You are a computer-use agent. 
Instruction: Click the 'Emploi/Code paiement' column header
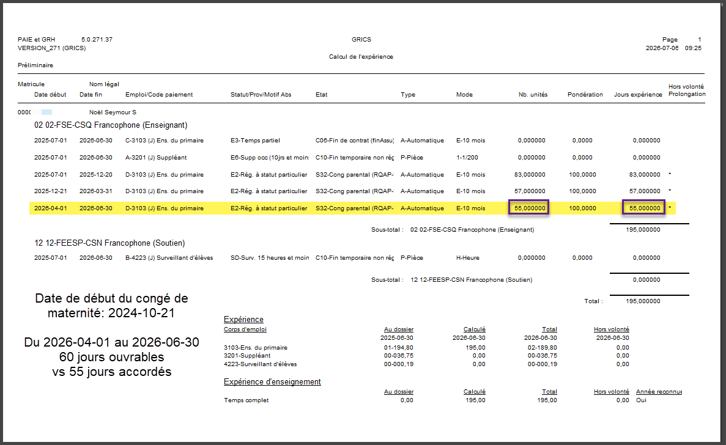pyautogui.click(x=159, y=94)
